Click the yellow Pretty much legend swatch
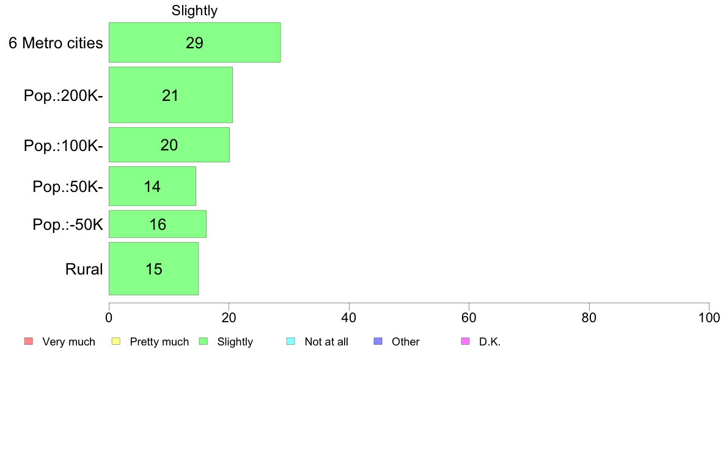 pyautogui.click(x=116, y=342)
